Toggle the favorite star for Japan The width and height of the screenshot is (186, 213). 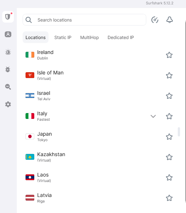[169, 137]
